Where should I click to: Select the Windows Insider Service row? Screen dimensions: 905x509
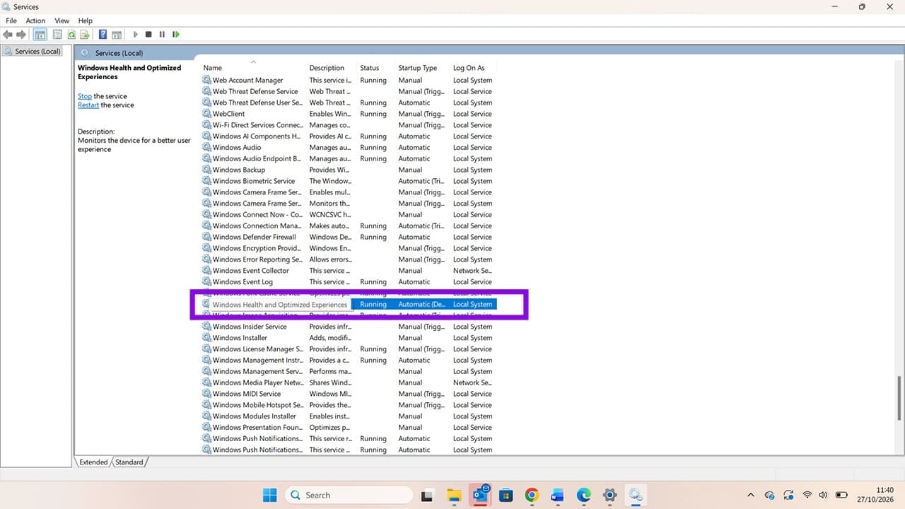349,327
